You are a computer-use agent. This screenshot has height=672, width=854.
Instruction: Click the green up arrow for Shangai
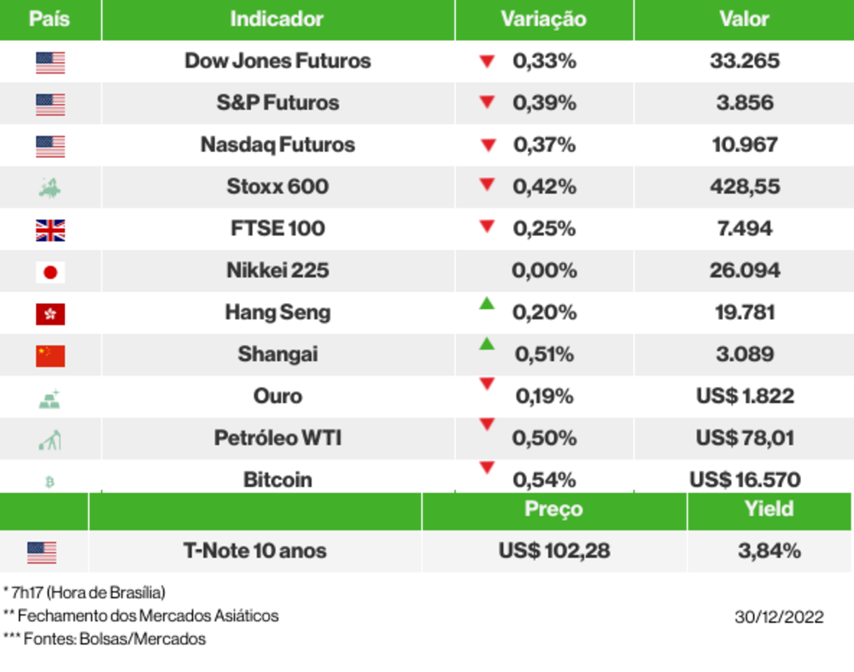pos(487,344)
